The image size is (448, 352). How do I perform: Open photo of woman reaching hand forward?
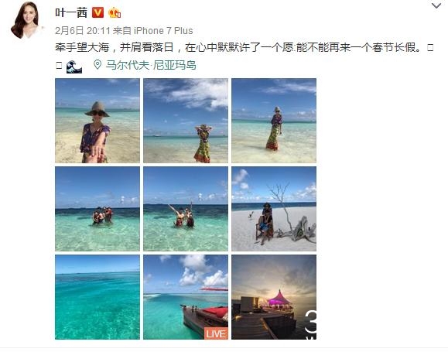(97, 121)
